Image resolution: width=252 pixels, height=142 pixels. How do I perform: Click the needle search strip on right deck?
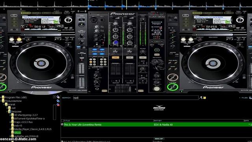click(x=213, y=35)
